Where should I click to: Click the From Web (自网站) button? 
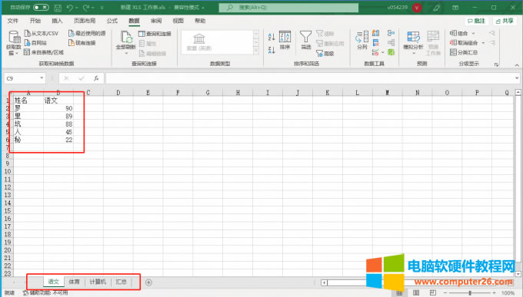click(x=35, y=43)
